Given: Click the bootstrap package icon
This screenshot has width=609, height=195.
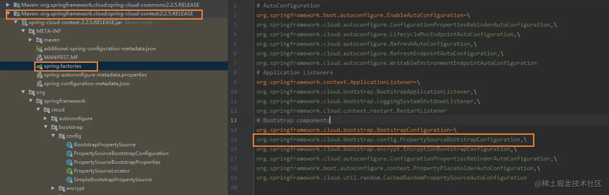Looking at the screenshot, I should 55,127.
